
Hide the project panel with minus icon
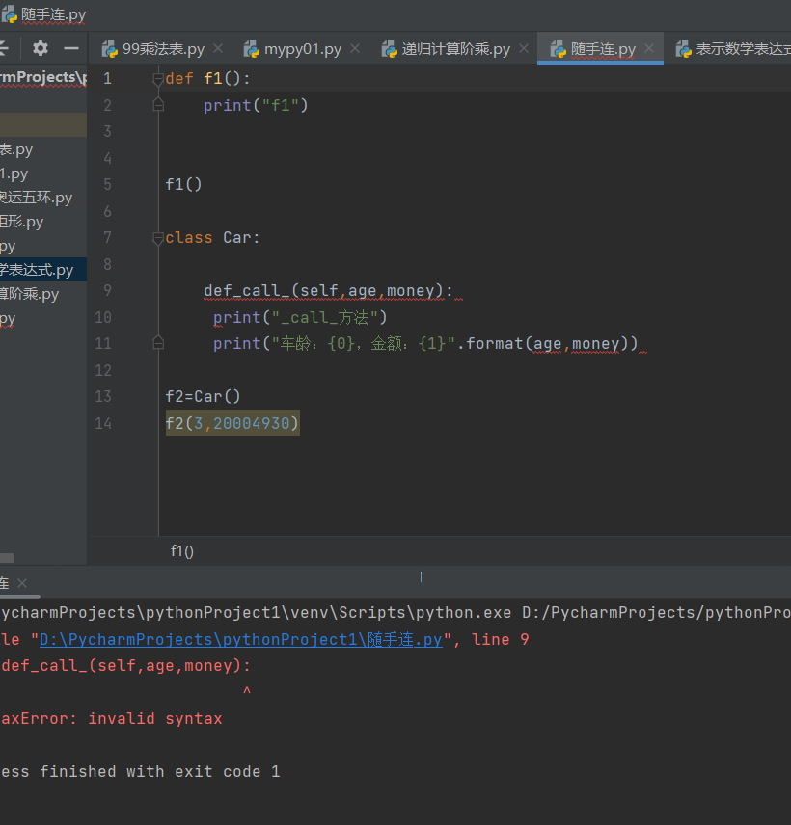tap(71, 48)
